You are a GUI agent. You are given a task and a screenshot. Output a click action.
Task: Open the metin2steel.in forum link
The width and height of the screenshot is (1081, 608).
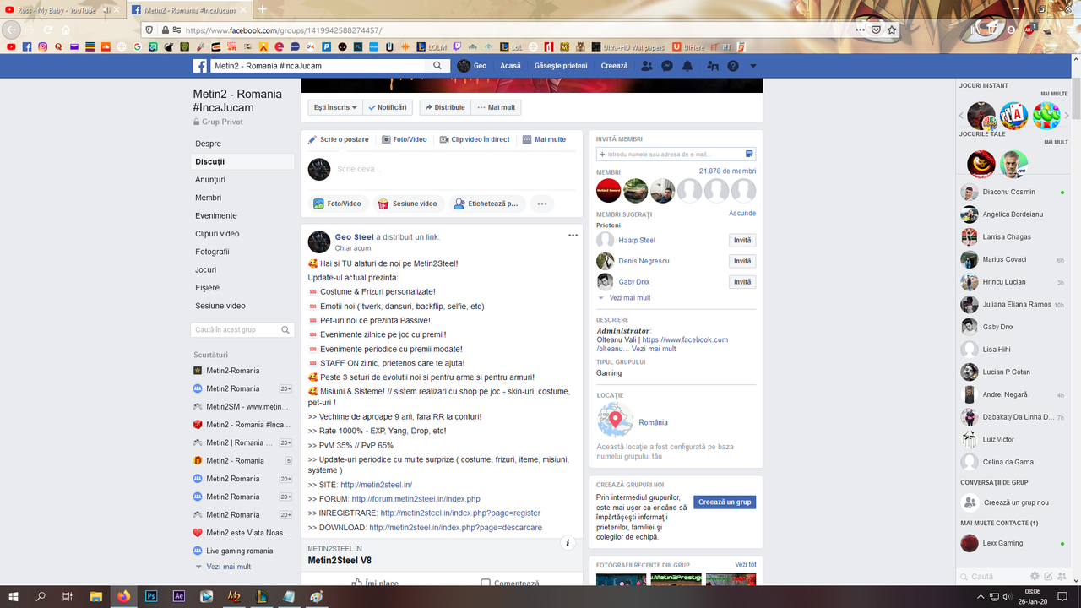(x=416, y=499)
